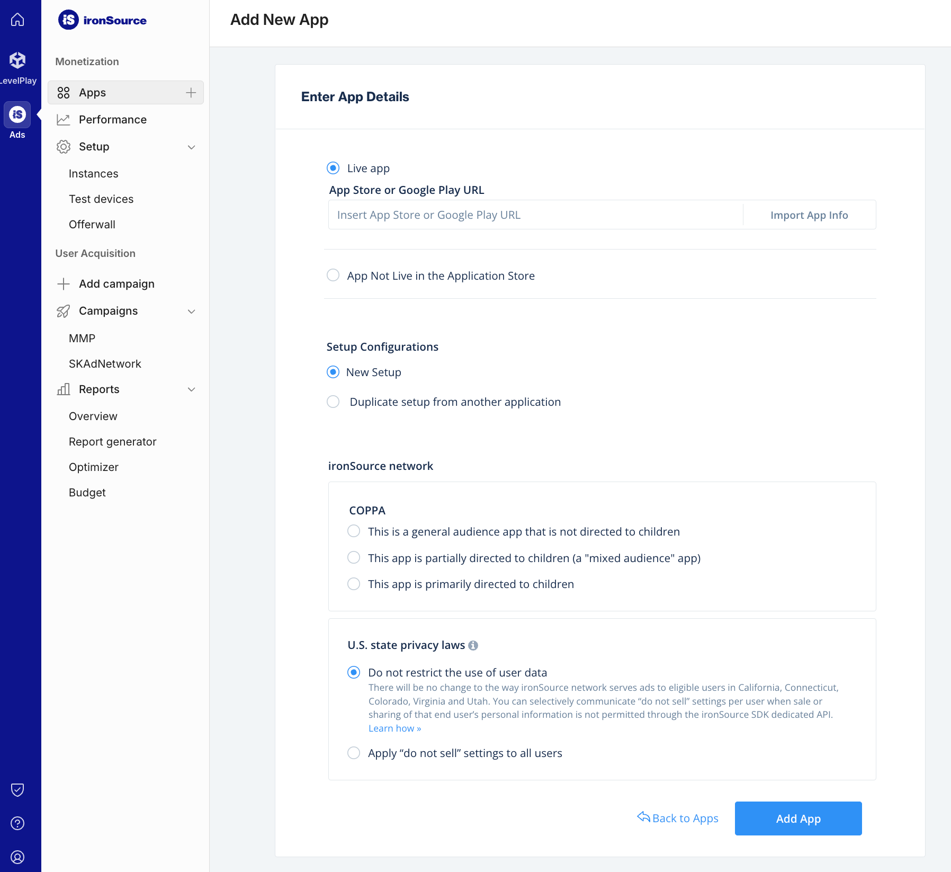
Task: Click the blue Add App button
Action: 798,818
